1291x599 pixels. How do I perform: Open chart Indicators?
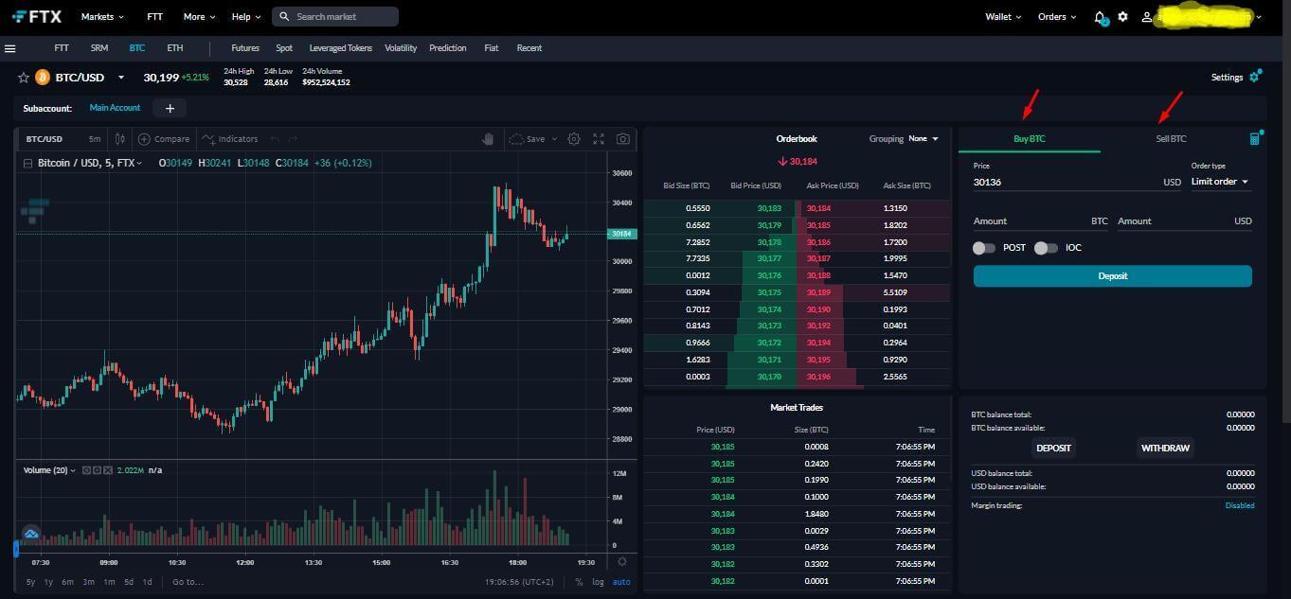pyautogui.click(x=230, y=139)
